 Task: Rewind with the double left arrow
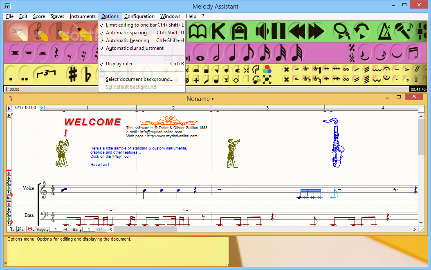[297, 31]
